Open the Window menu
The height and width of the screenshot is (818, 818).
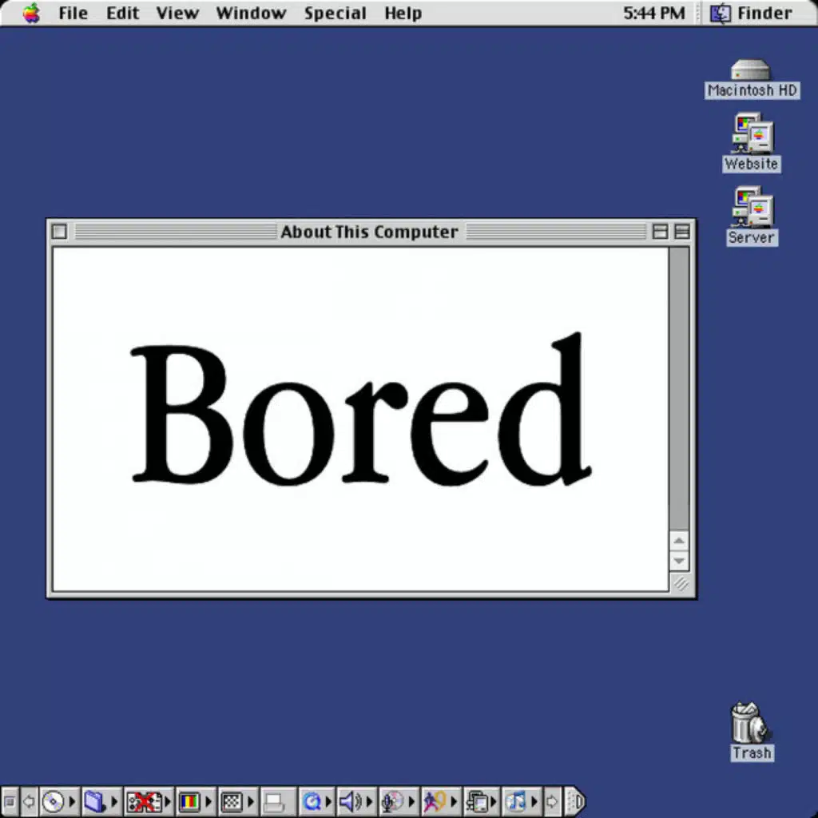251,13
